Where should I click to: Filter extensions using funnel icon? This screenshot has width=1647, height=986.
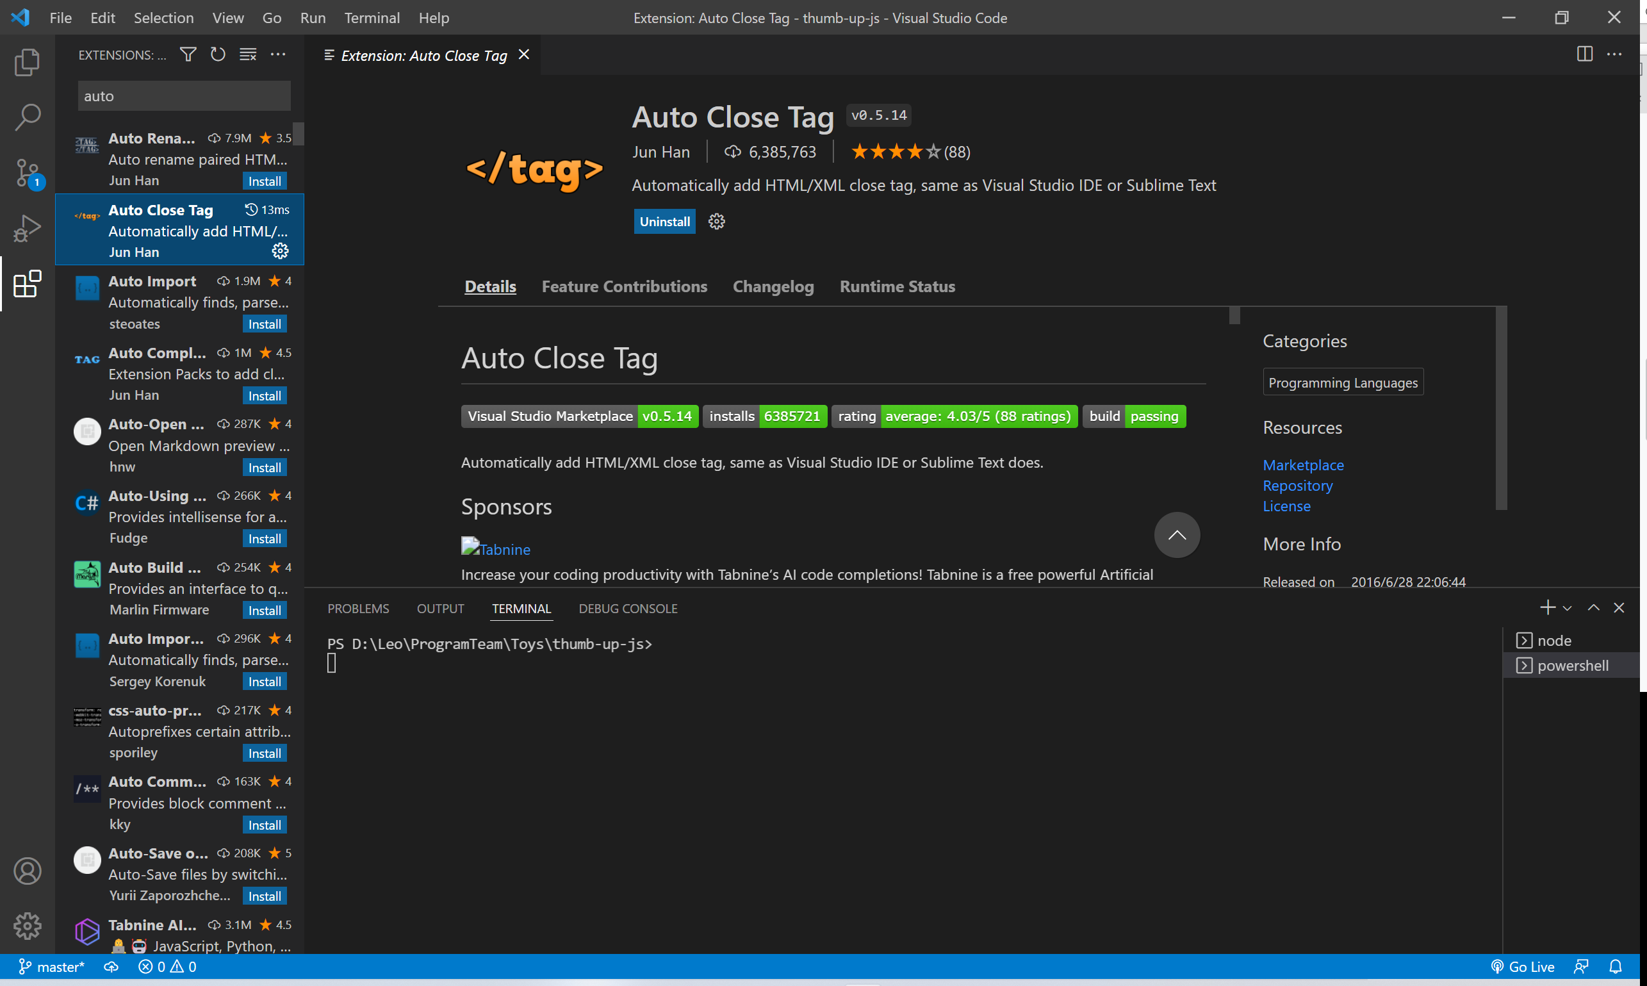(188, 54)
